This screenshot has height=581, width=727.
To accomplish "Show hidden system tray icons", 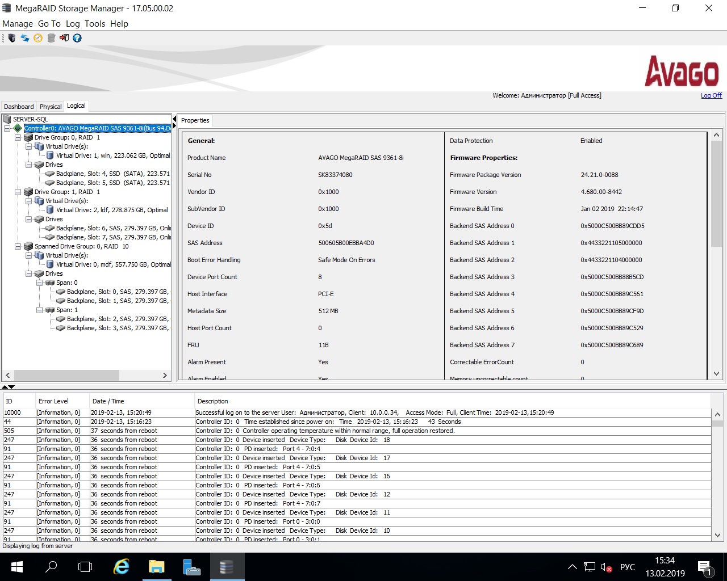I will click(573, 567).
